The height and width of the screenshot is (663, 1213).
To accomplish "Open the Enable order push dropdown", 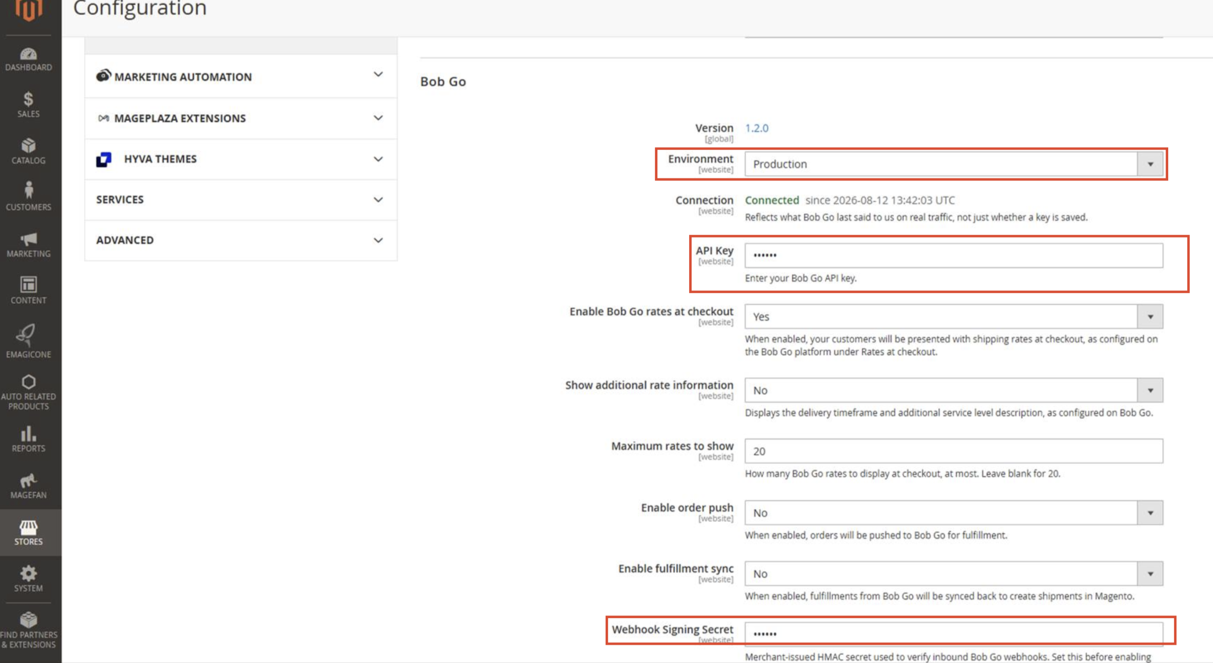I will (954, 512).
